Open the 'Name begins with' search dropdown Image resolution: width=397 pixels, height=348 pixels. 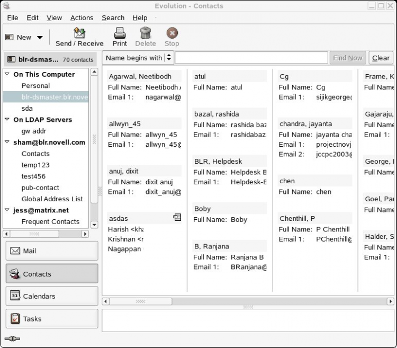click(x=138, y=58)
